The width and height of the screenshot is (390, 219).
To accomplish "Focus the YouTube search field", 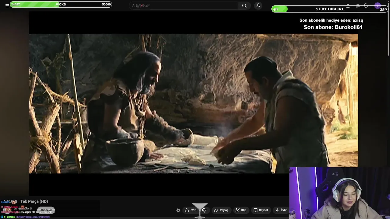I will [183, 5].
